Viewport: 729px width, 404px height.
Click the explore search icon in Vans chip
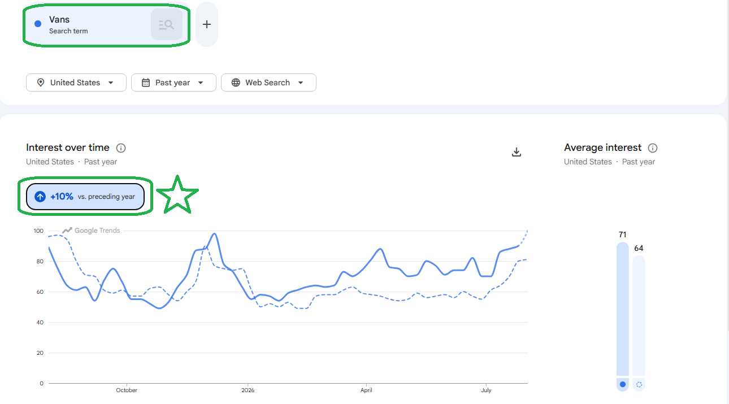click(x=166, y=25)
